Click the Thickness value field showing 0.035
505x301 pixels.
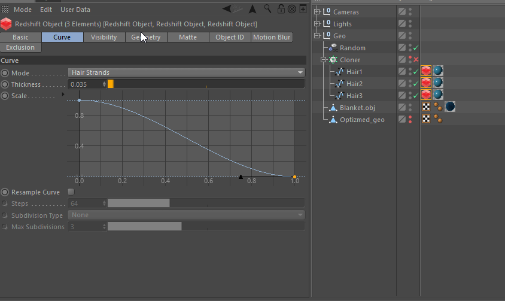[86, 84]
